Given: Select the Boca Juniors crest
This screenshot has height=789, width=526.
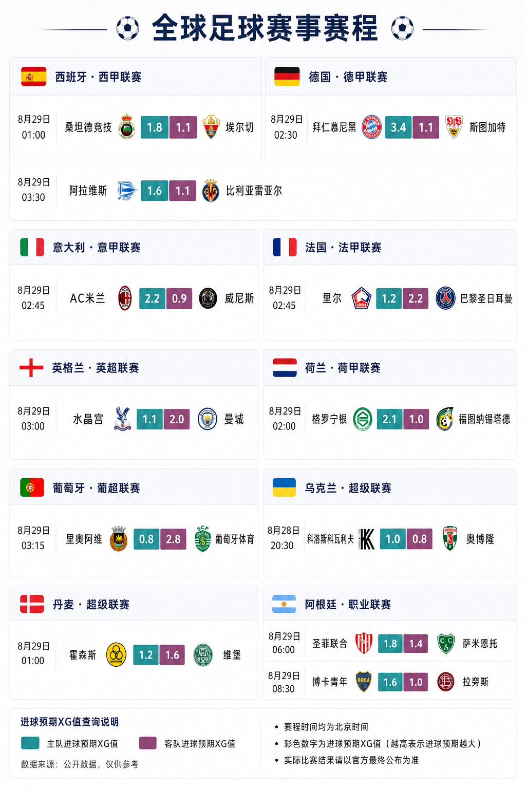Looking at the screenshot, I should (364, 682).
